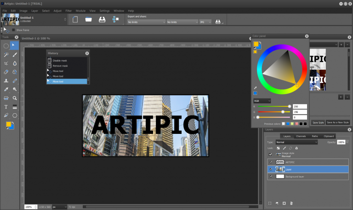Click the B value input field
This screenshot has height=210, width=353.
(x=300, y=117)
